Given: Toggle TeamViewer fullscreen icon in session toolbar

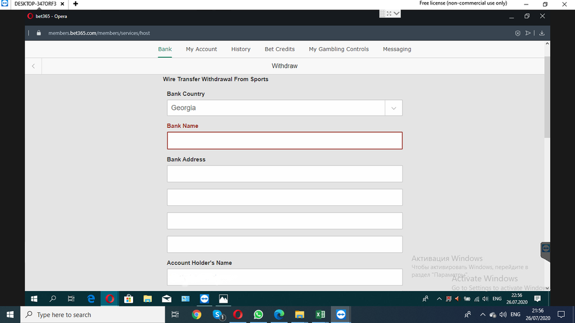Looking at the screenshot, I should [389, 13].
